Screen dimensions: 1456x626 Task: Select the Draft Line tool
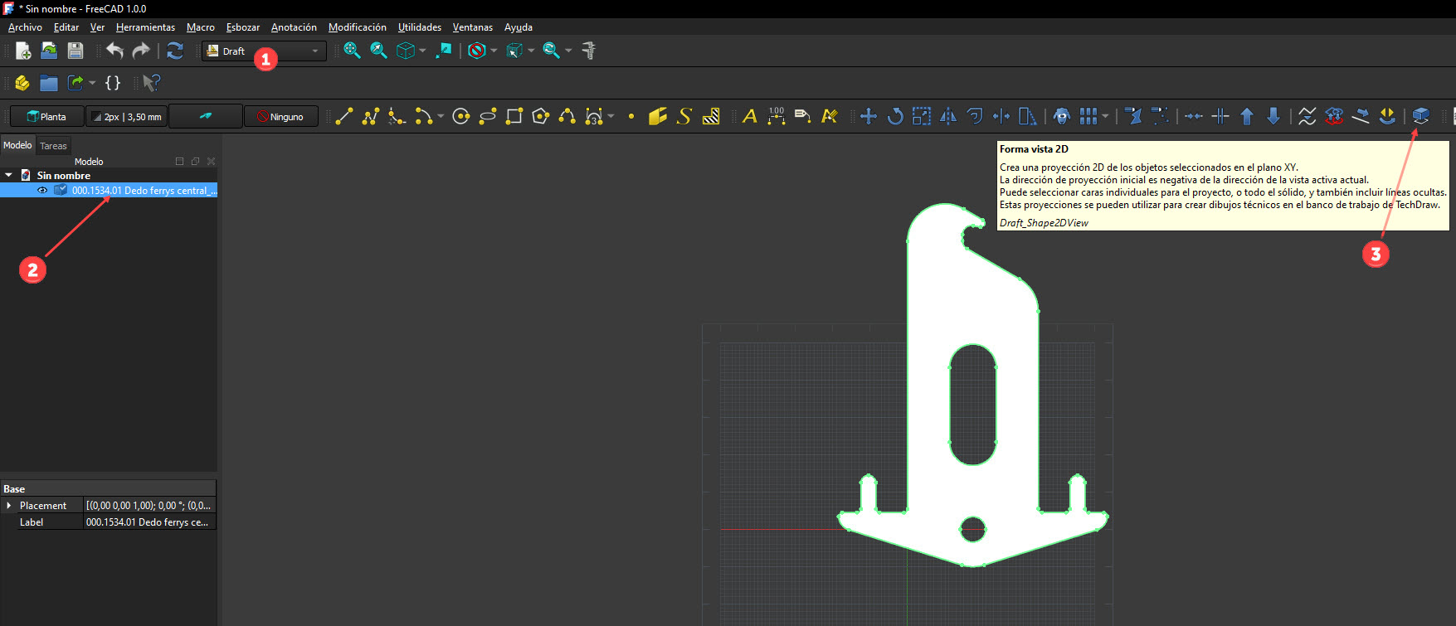(344, 117)
